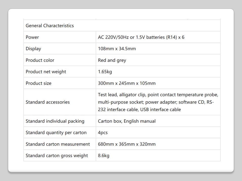242x181 pixels.
Task: Select the Standard accessories label
Action: (48, 102)
